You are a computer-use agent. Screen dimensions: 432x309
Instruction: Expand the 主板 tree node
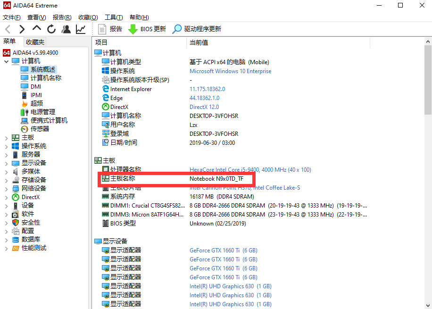point(6,138)
